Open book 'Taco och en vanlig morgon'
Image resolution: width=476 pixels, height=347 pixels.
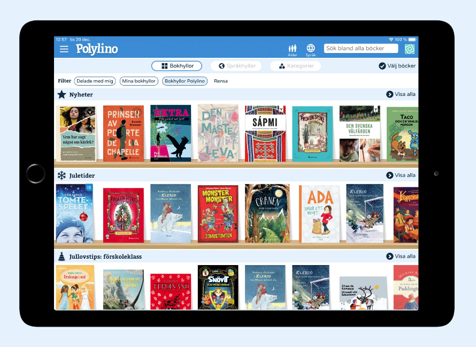click(403, 134)
